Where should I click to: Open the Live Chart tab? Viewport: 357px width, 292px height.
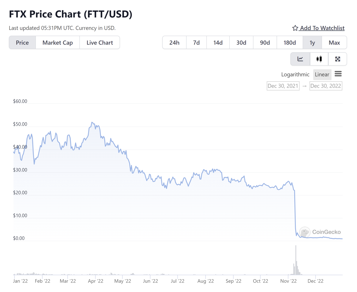[x=99, y=43]
